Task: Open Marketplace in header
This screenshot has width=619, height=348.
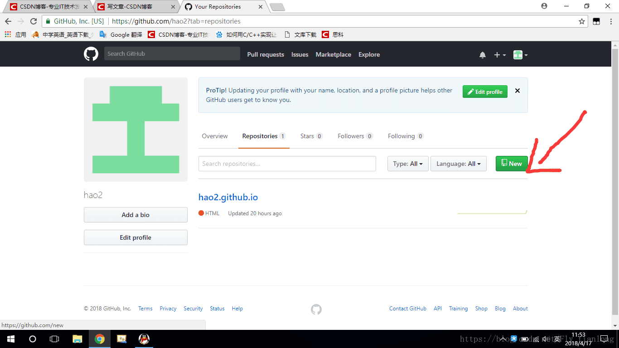Action: [x=334, y=54]
